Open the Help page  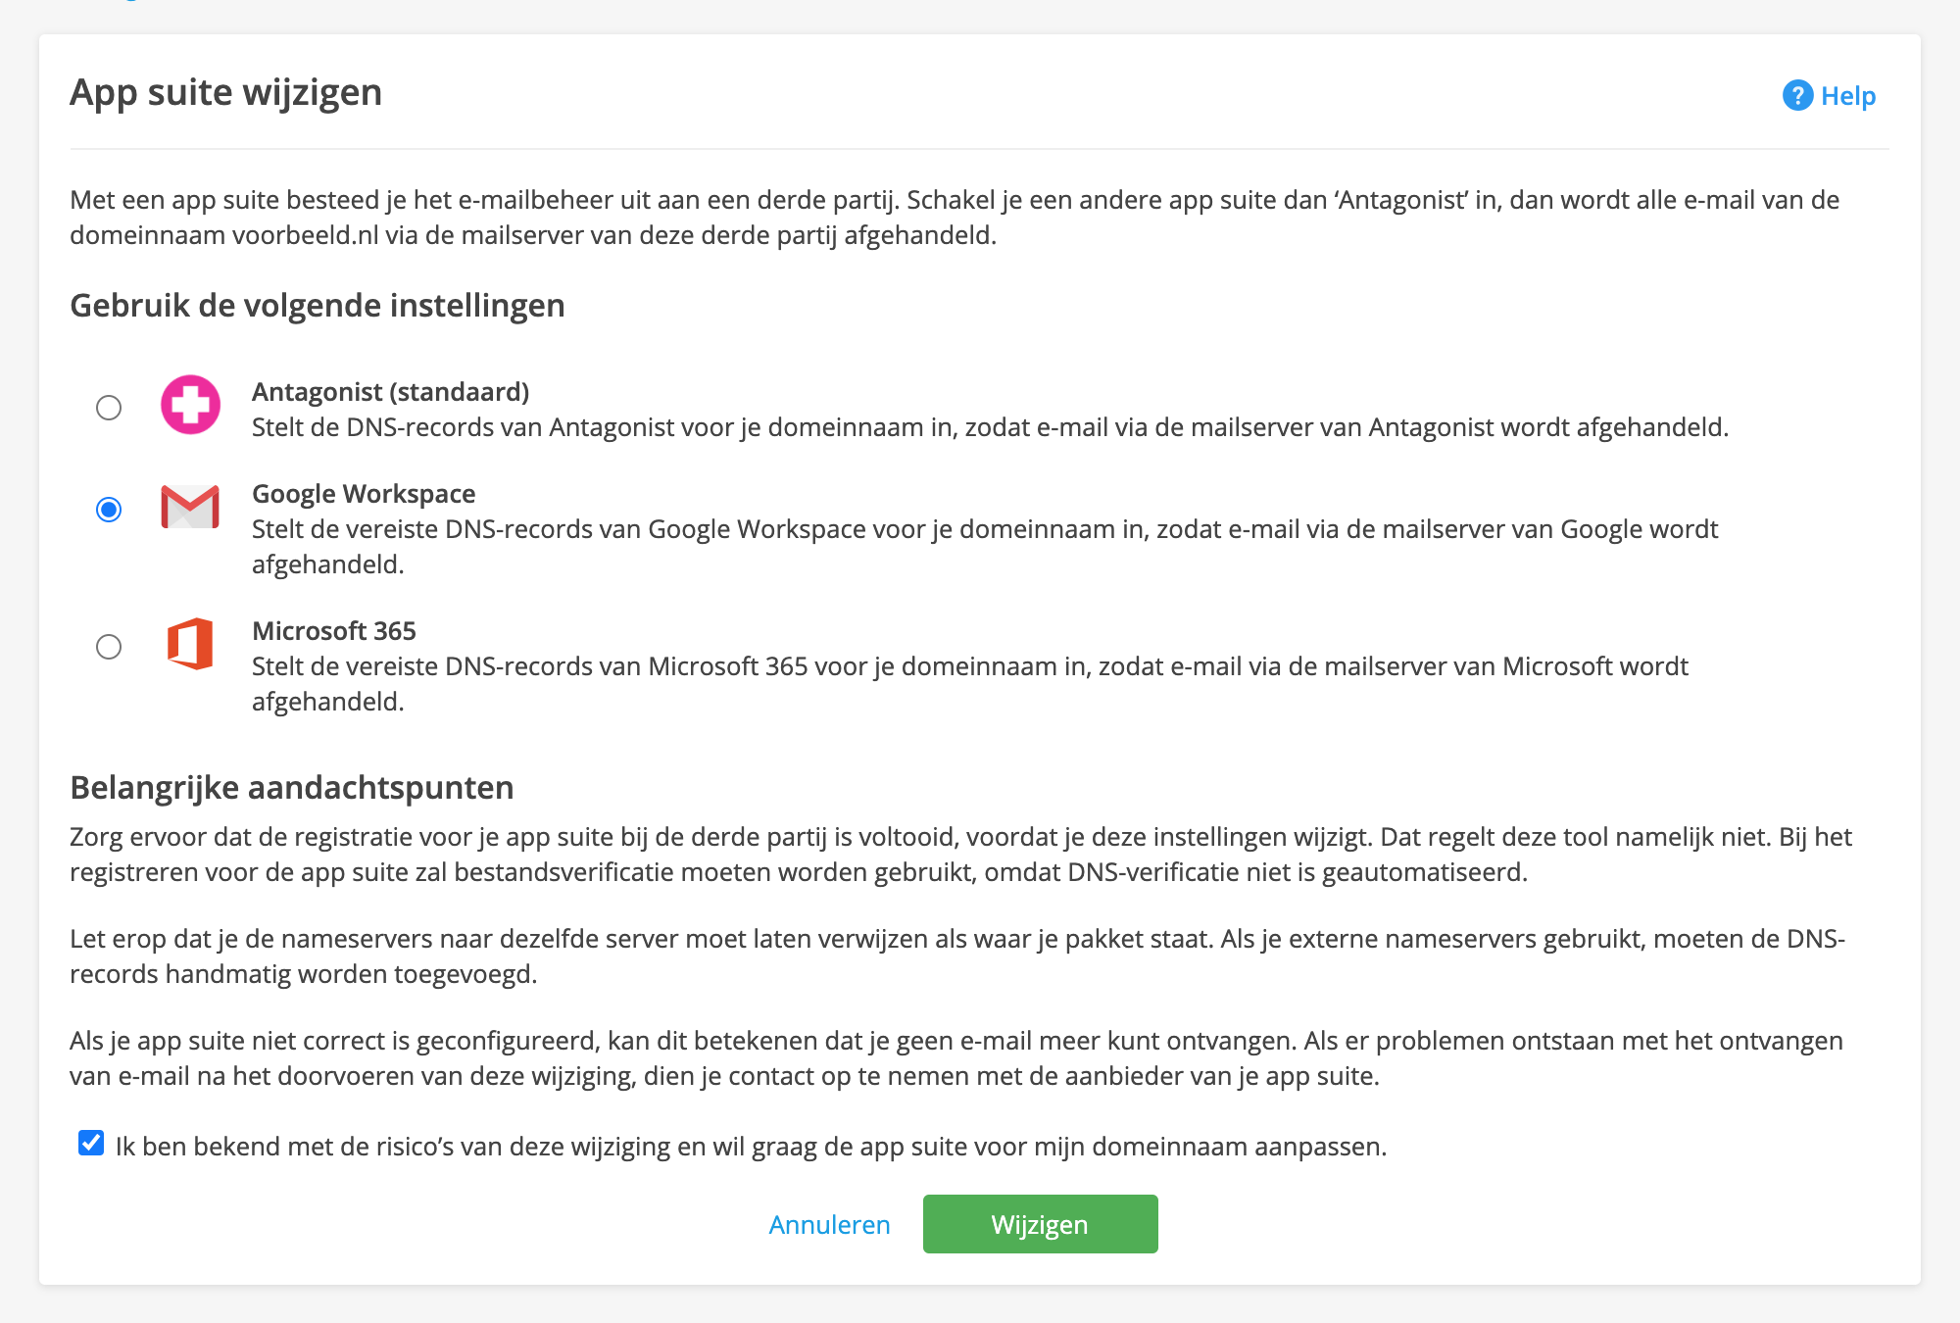click(1847, 95)
